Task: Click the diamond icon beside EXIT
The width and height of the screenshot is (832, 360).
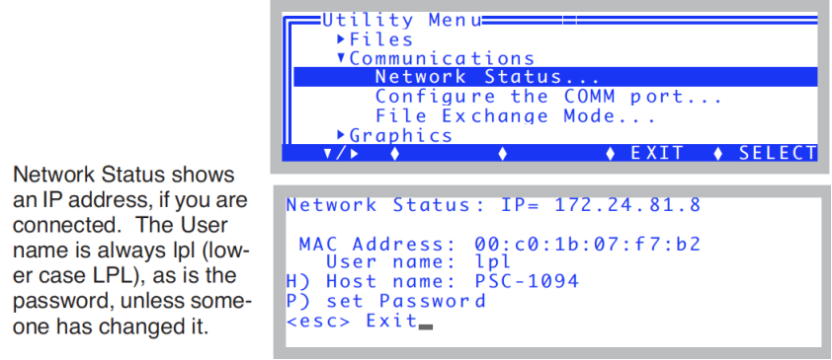Action: point(611,154)
